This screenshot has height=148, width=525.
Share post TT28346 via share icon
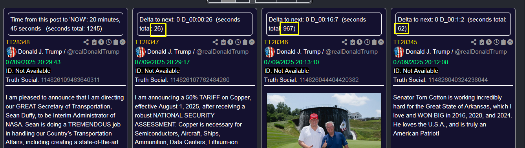pos(344,42)
